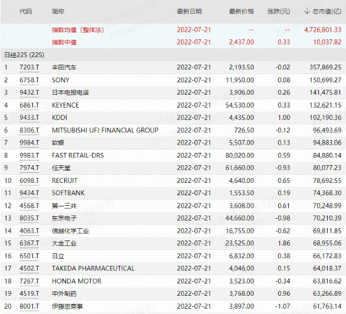Click the sort arrow beside 总市值
Viewport: 346px width, 314px height.
pyautogui.click(x=307, y=11)
